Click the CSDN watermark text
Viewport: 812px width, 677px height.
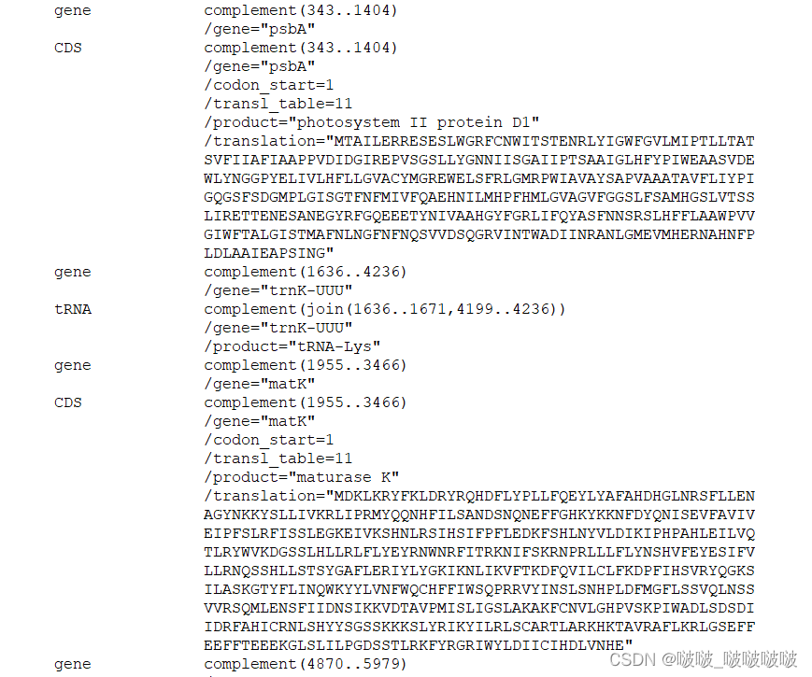(x=704, y=659)
